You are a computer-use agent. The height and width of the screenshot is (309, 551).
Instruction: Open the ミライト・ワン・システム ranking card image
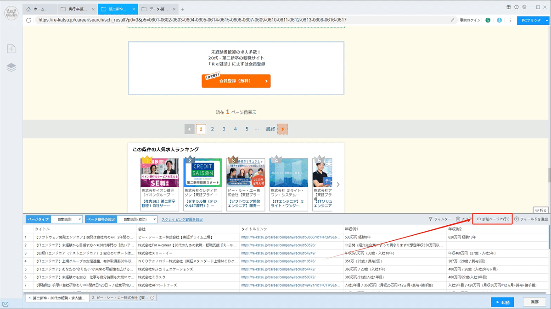click(289, 173)
